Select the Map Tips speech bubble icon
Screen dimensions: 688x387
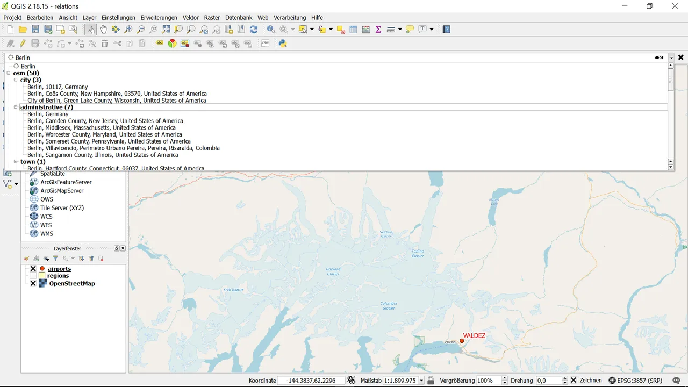[x=410, y=30]
